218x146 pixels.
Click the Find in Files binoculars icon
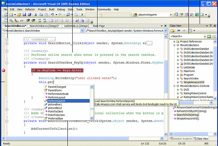point(135,15)
